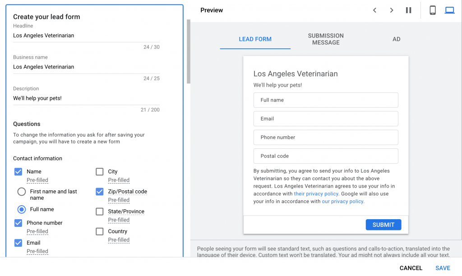This screenshot has width=462, height=276.
Task: Click Pre-filled label under Zip/Postal code
Action: tap(119, 200)
